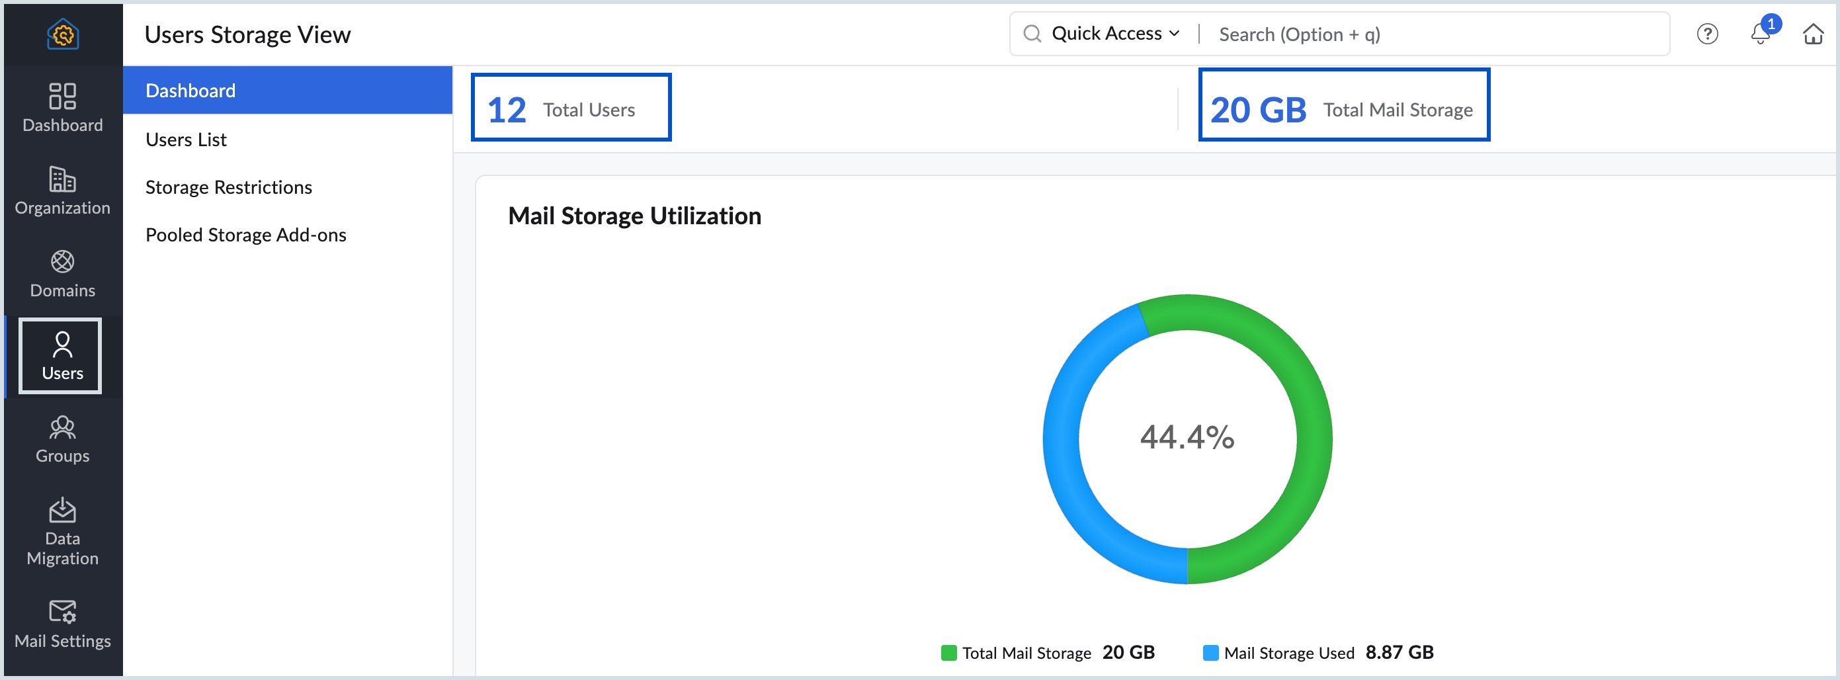
Task: Select the Dashboard submenu item
Action: click(190, 91)
